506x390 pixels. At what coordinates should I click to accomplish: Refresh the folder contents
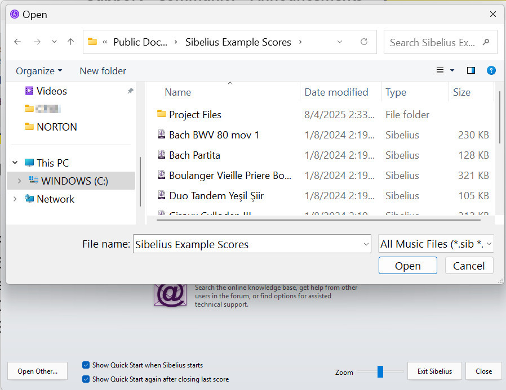point(364,42)
